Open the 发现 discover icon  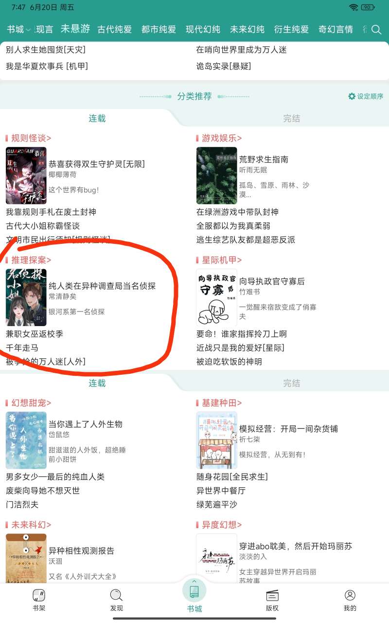click(x=116, y=595)
